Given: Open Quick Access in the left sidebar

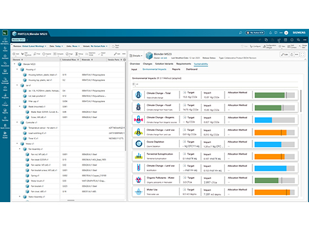Looking at the screenshot, I should (5, 126).
